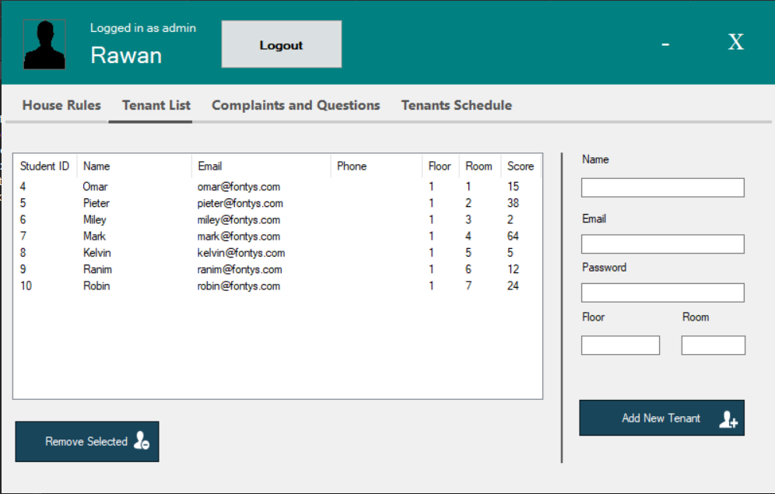Click the Floor column header in the table

point(440,166)
